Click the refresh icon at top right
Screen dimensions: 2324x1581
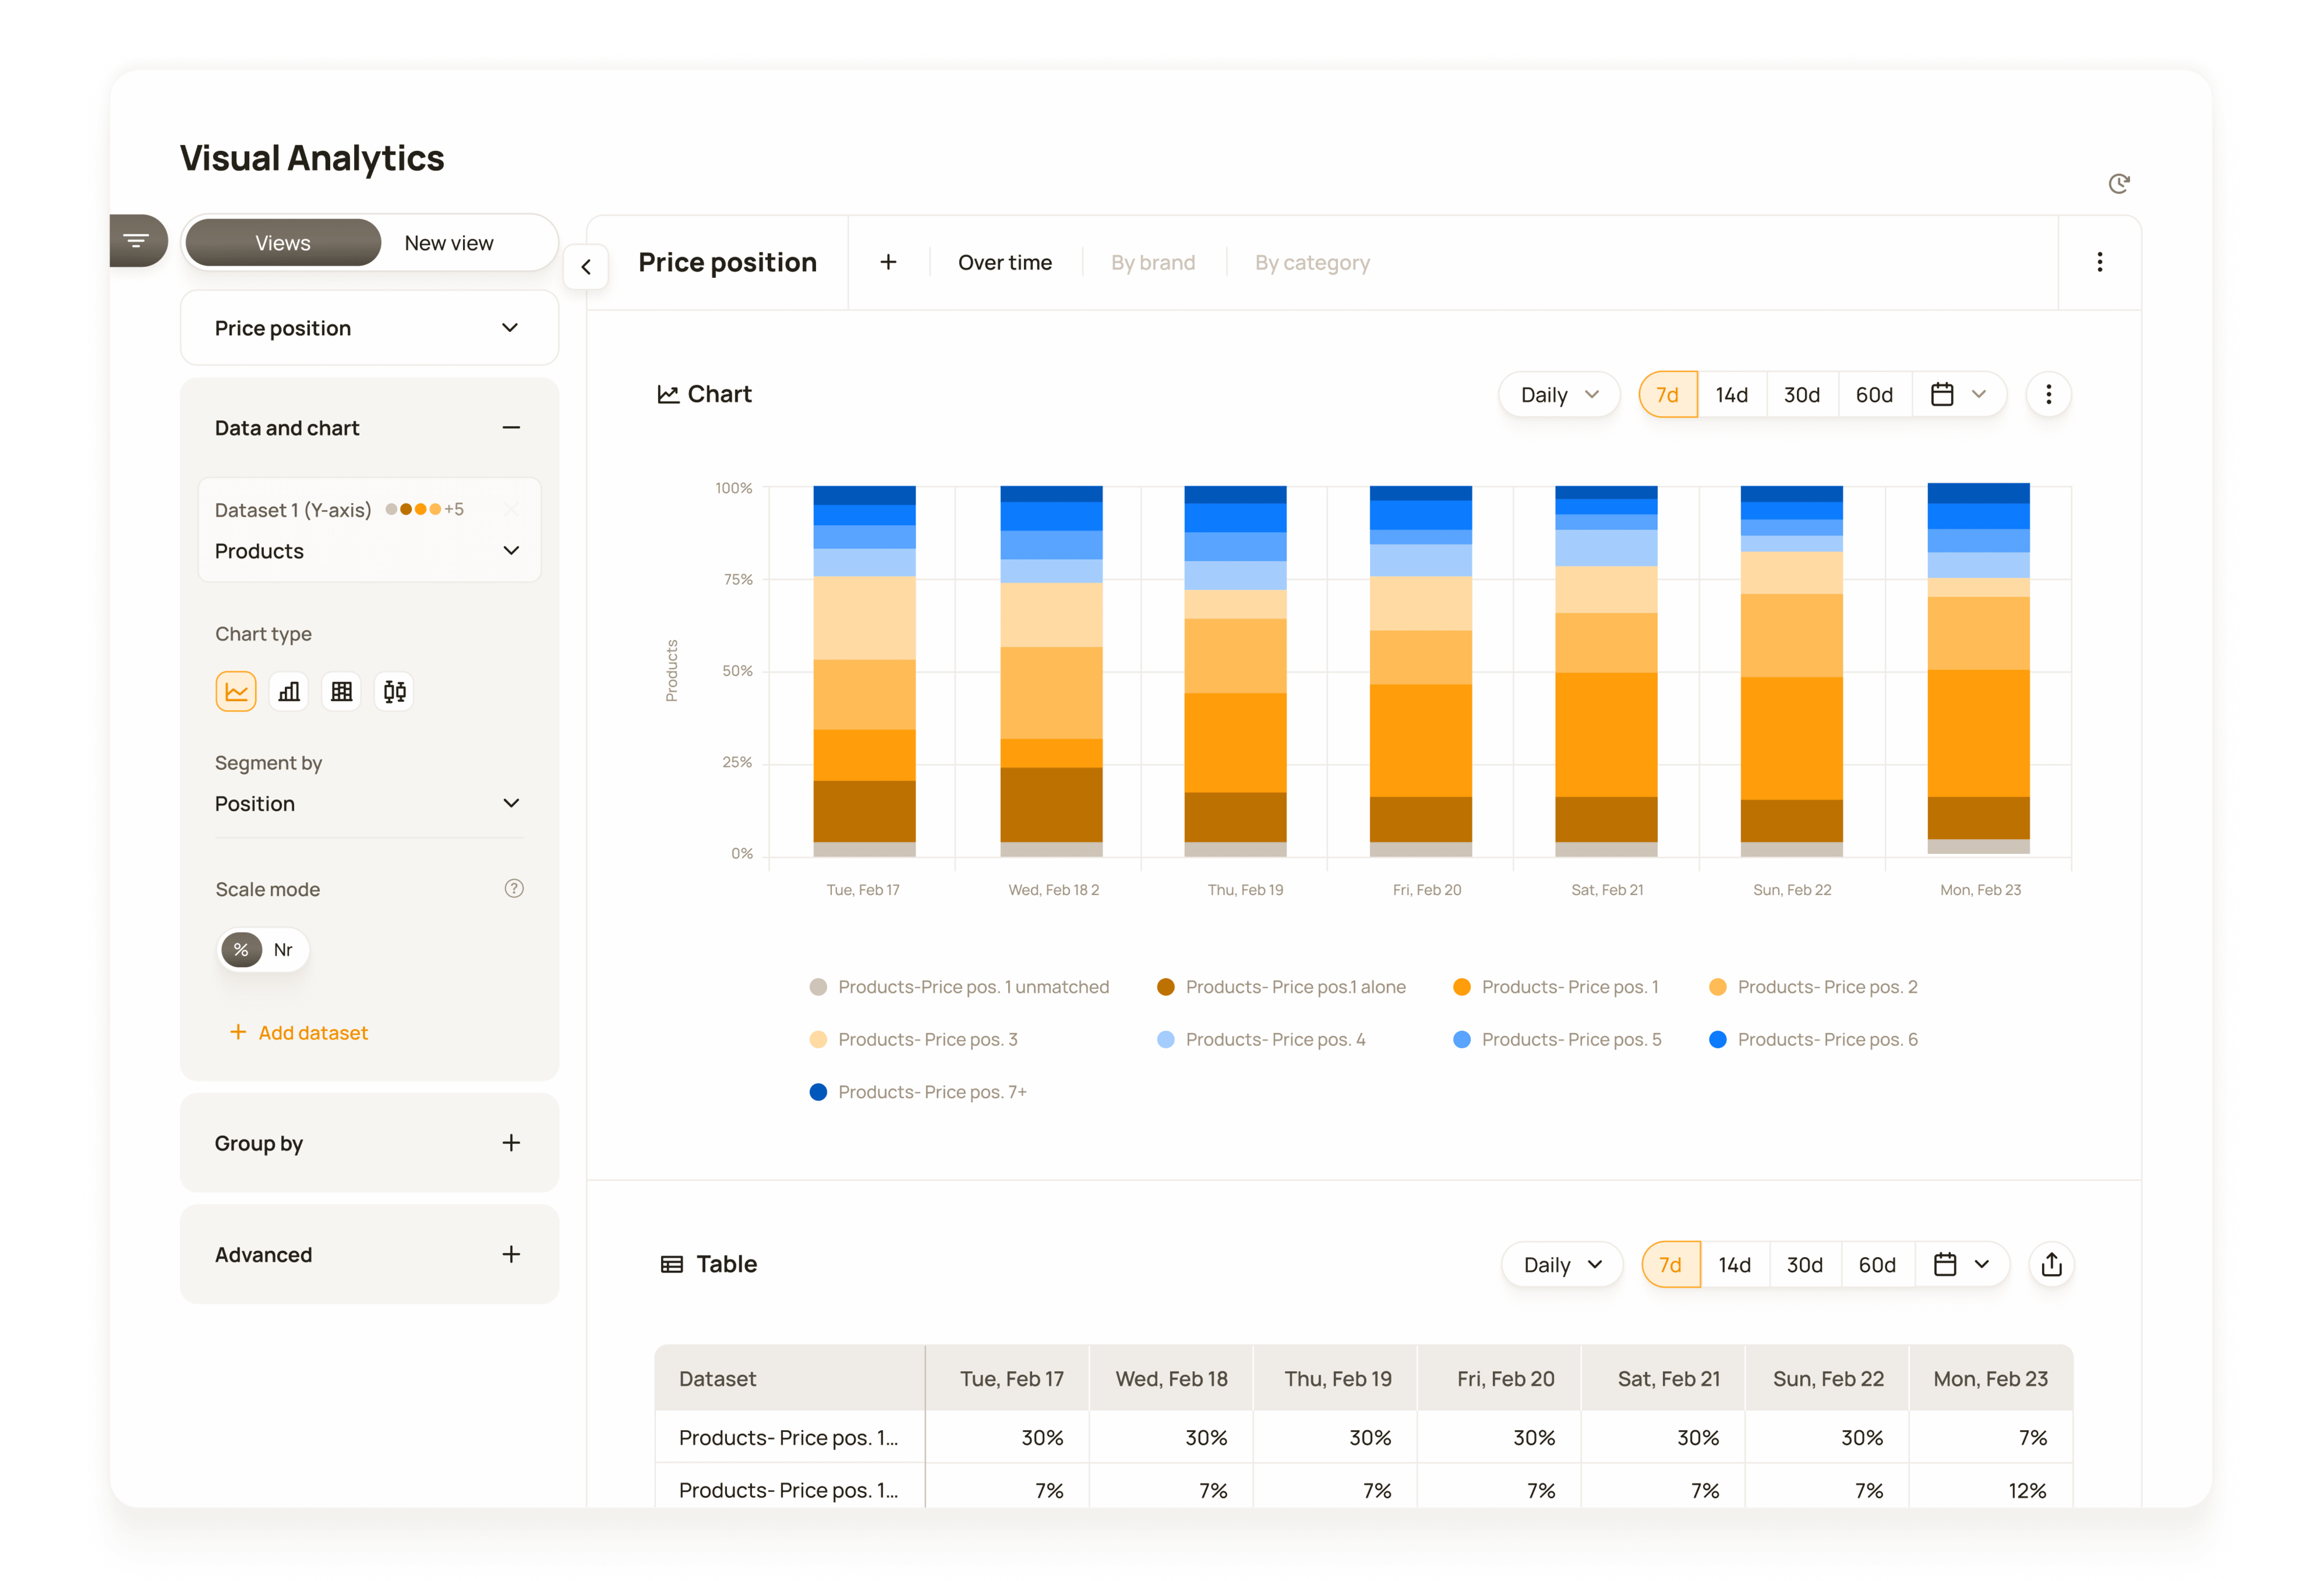[x=2118, y=184]
